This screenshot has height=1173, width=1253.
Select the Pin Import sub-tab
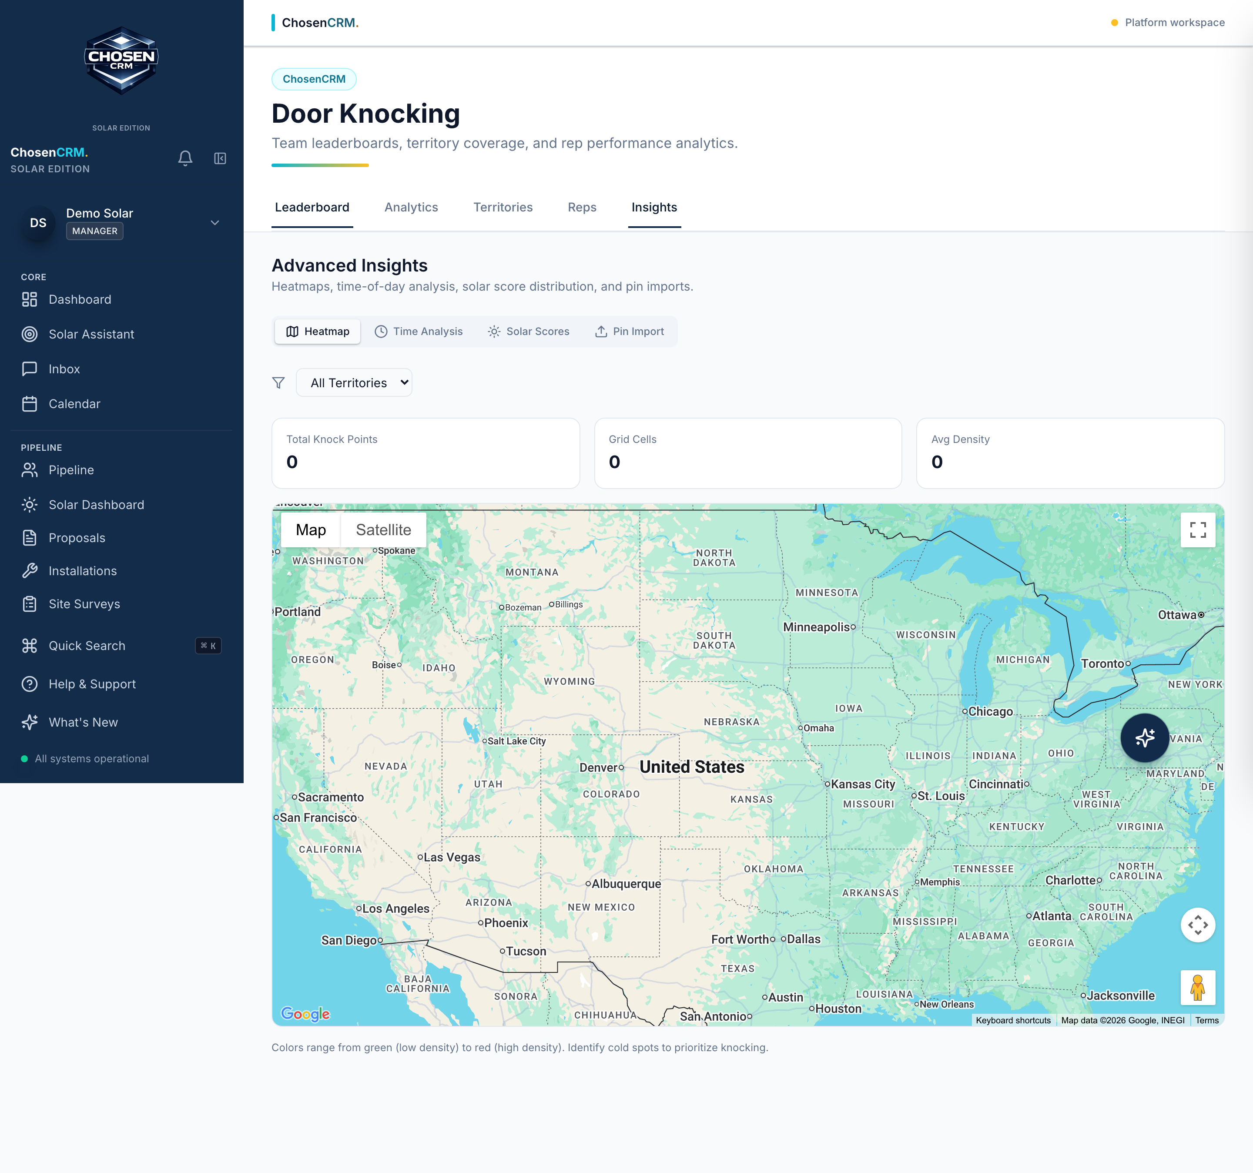629,332
